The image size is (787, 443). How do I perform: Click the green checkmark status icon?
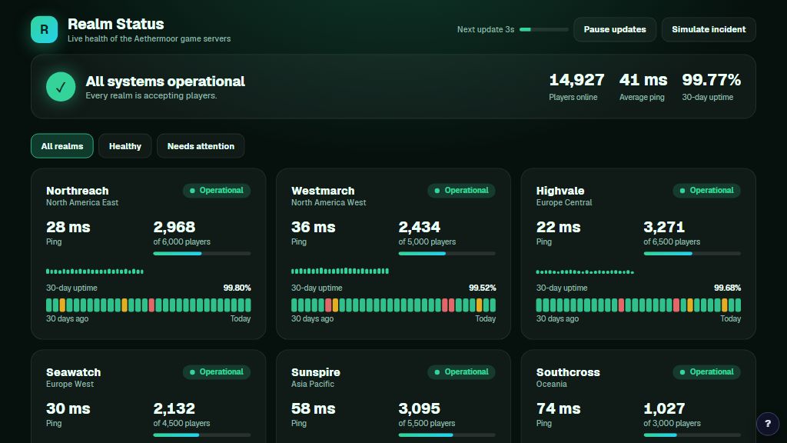(x=61, y=87)
